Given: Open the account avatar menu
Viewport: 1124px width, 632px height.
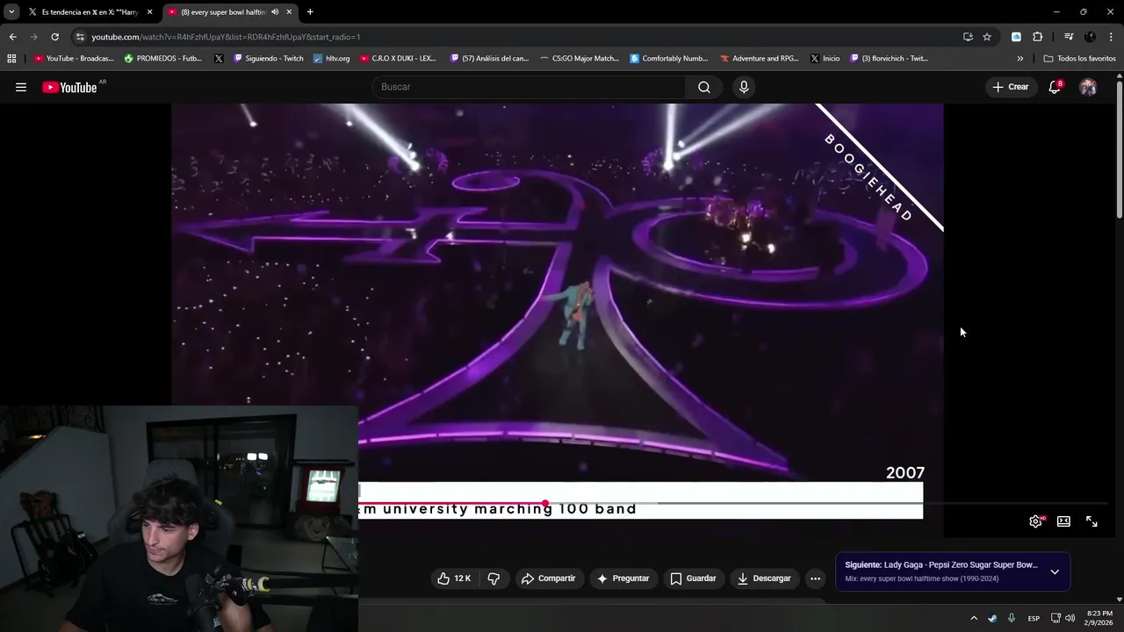Looking at the screenshot, I should [x=1088, y=87].
